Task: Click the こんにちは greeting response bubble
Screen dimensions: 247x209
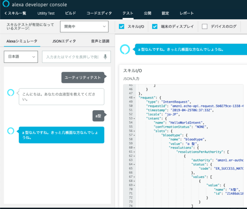Action: 61,97
